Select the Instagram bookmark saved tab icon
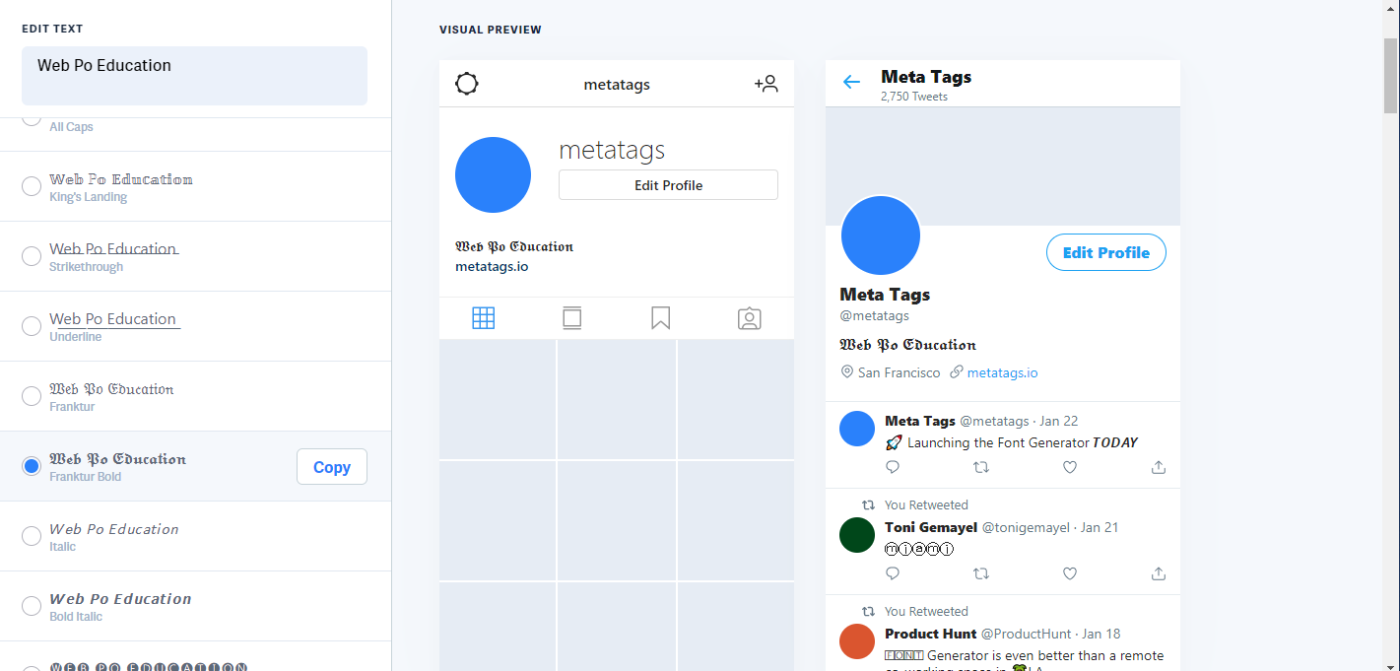Image resolution: width=1400 pixels, height=671 pixels. [660, 318]
